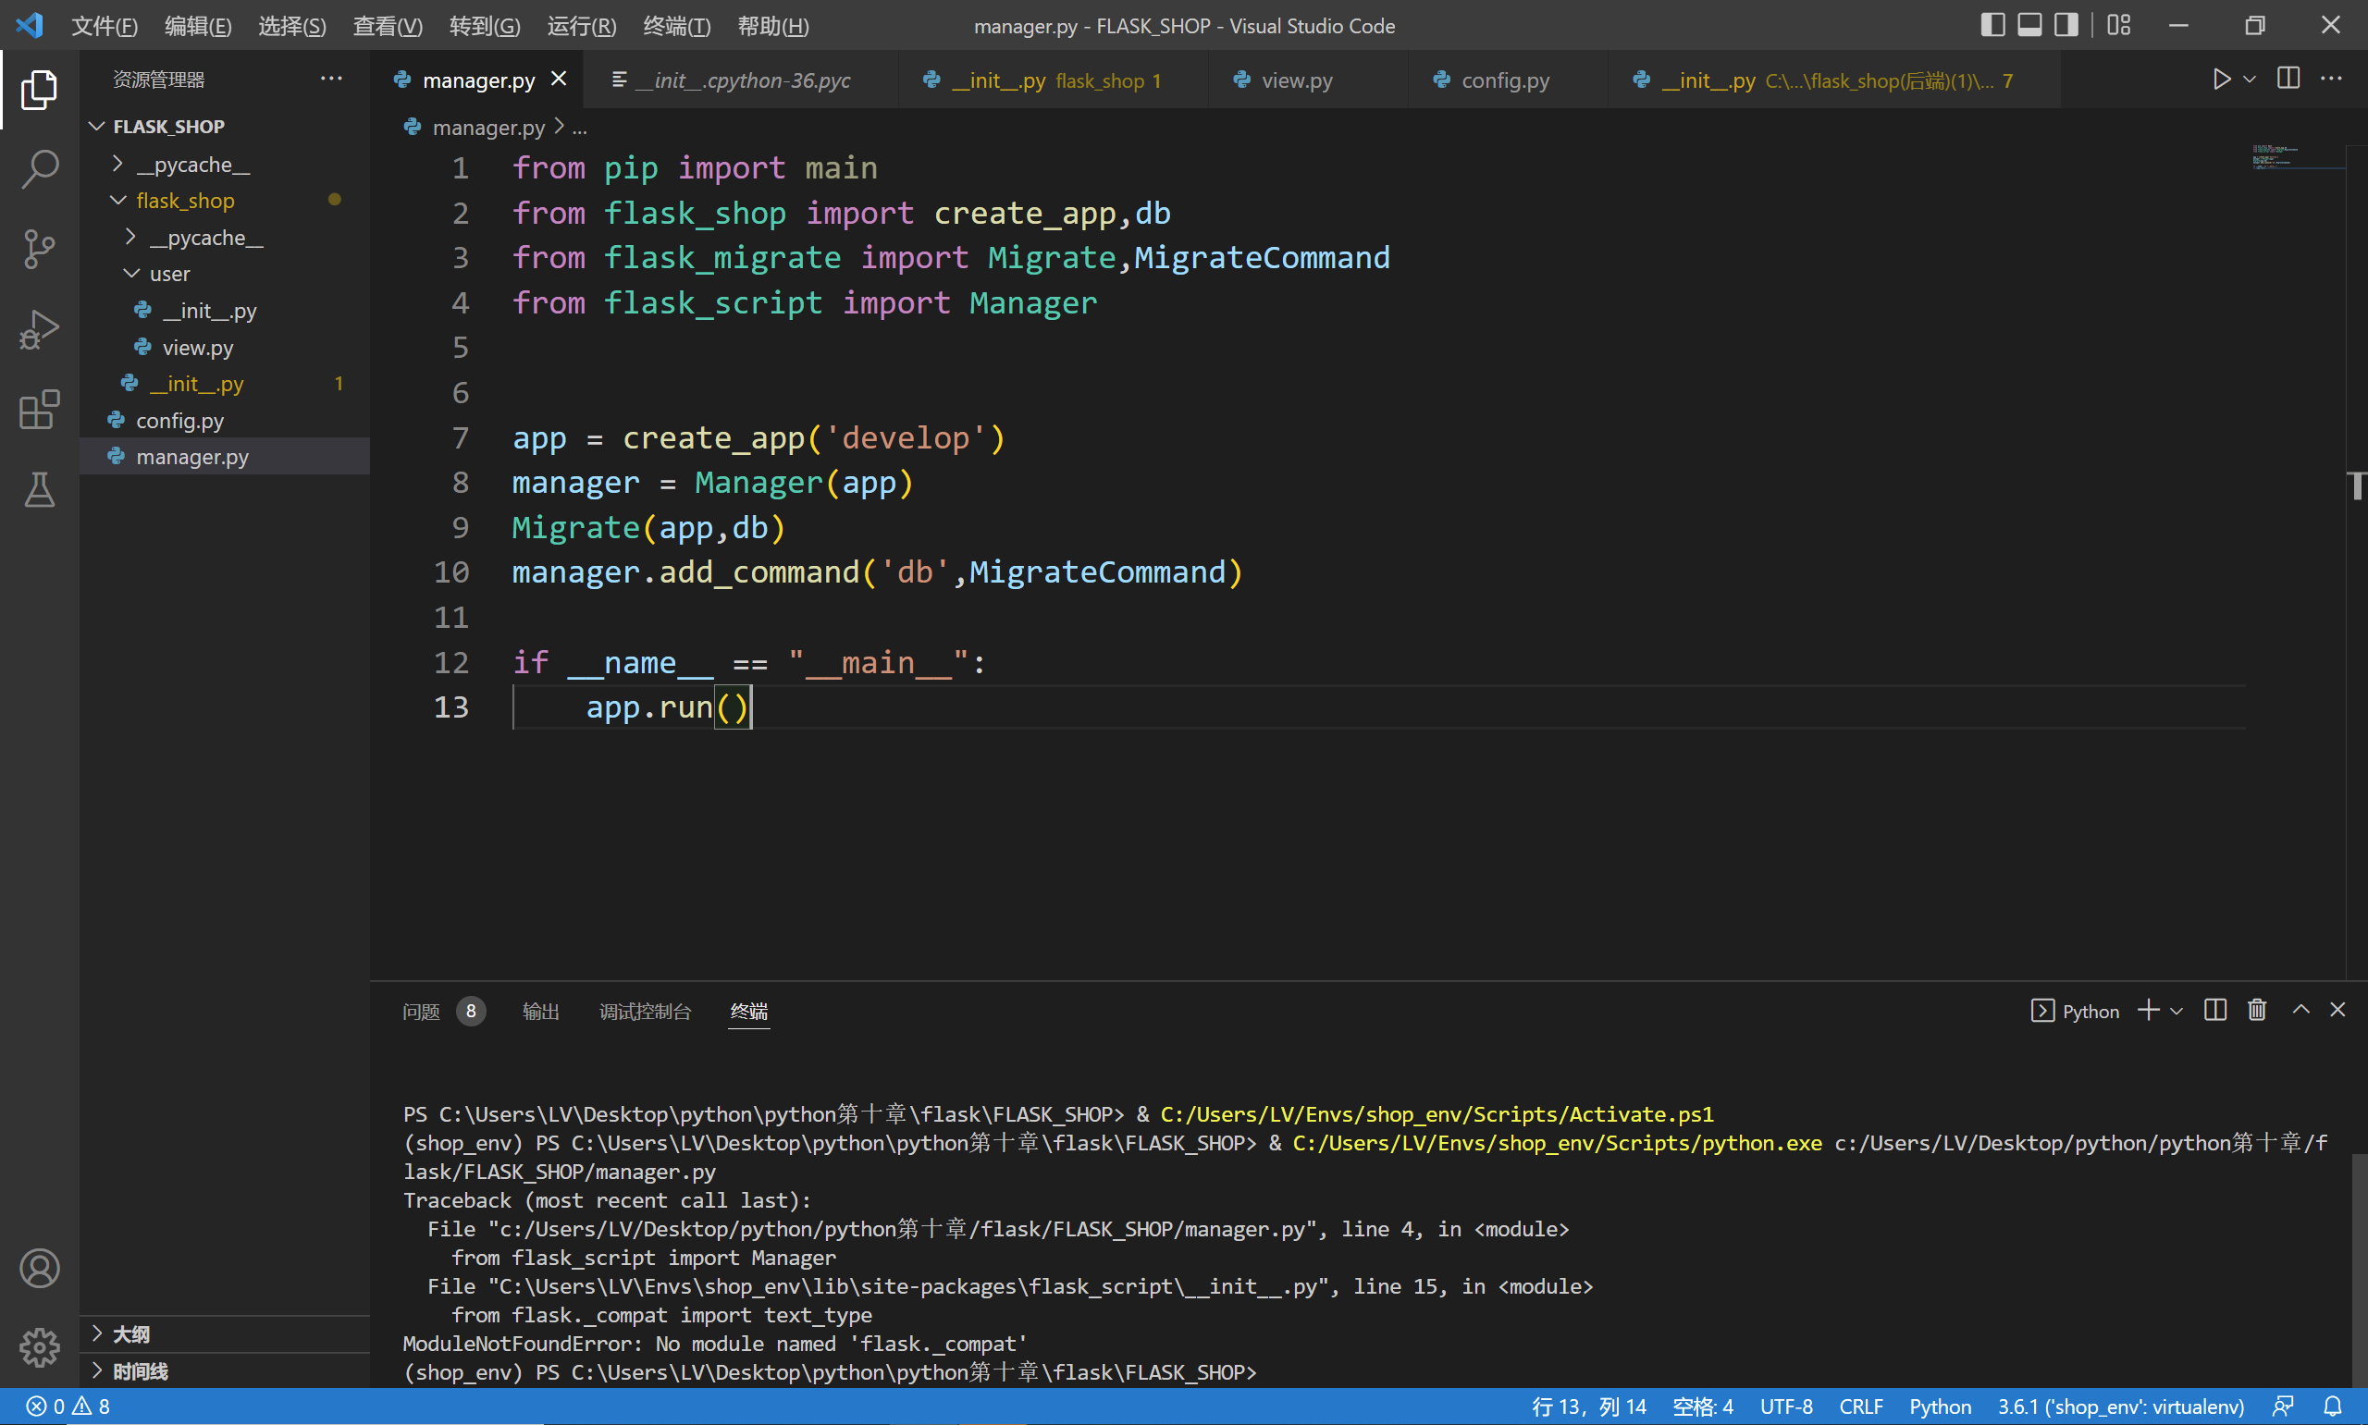Change language mode Python in status bar
Screen dimensions: 2368x1425
1940,1407
